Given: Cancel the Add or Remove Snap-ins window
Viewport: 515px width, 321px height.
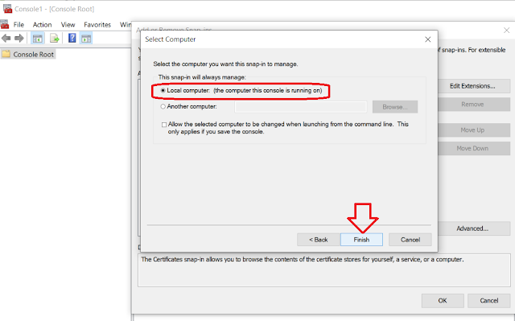Looking at the screenshot, I should pos(488,301).
